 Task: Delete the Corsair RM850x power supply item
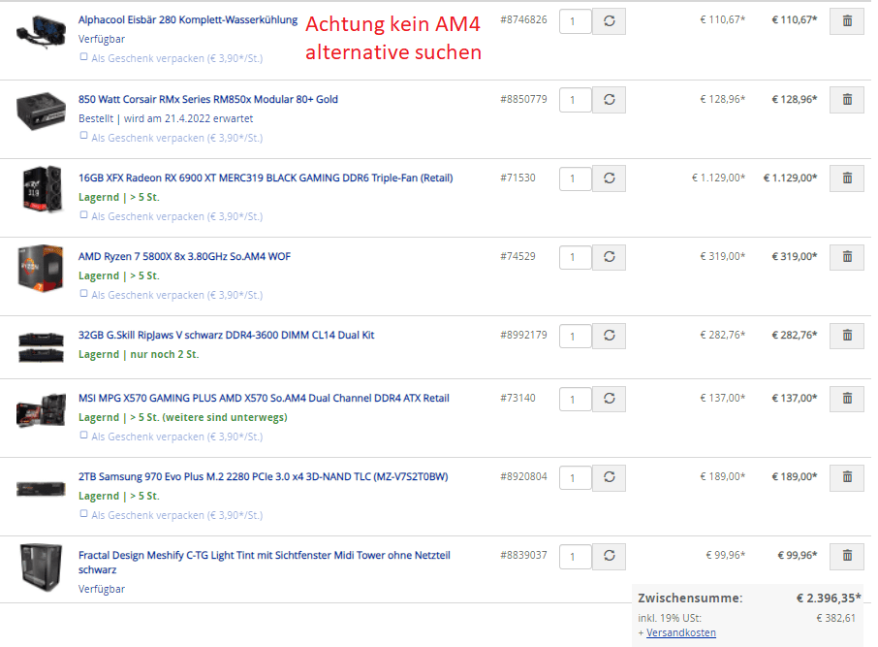(x=847, y=100)
